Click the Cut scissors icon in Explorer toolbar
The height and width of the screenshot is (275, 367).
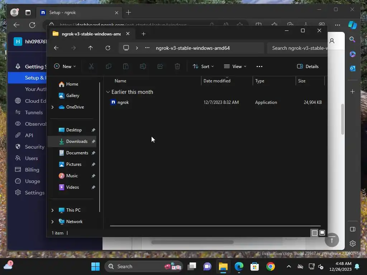click(x=91, y=66)
